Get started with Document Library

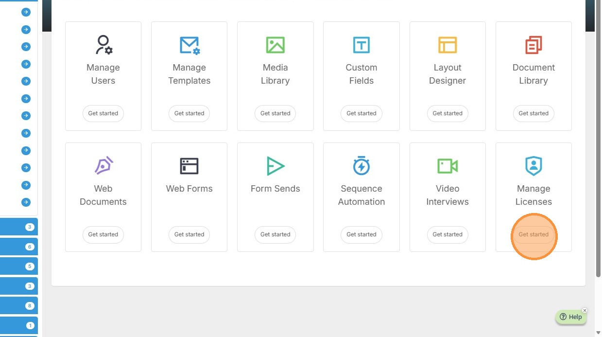click(533, 113)
